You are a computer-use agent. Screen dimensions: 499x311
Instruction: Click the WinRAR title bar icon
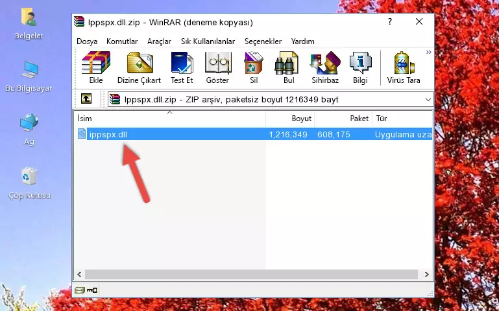tap(79, 21)
